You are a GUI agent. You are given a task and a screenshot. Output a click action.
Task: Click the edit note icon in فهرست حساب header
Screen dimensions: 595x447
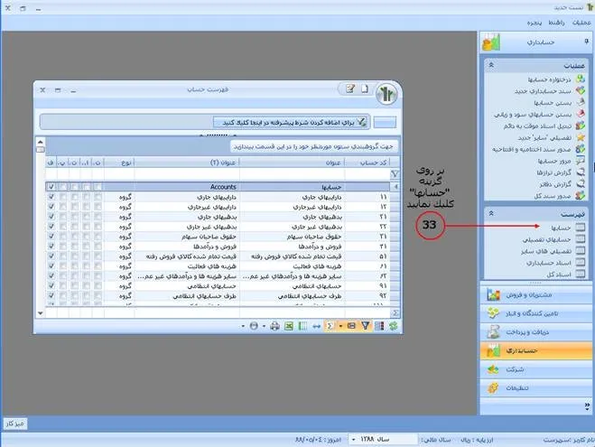350,88
